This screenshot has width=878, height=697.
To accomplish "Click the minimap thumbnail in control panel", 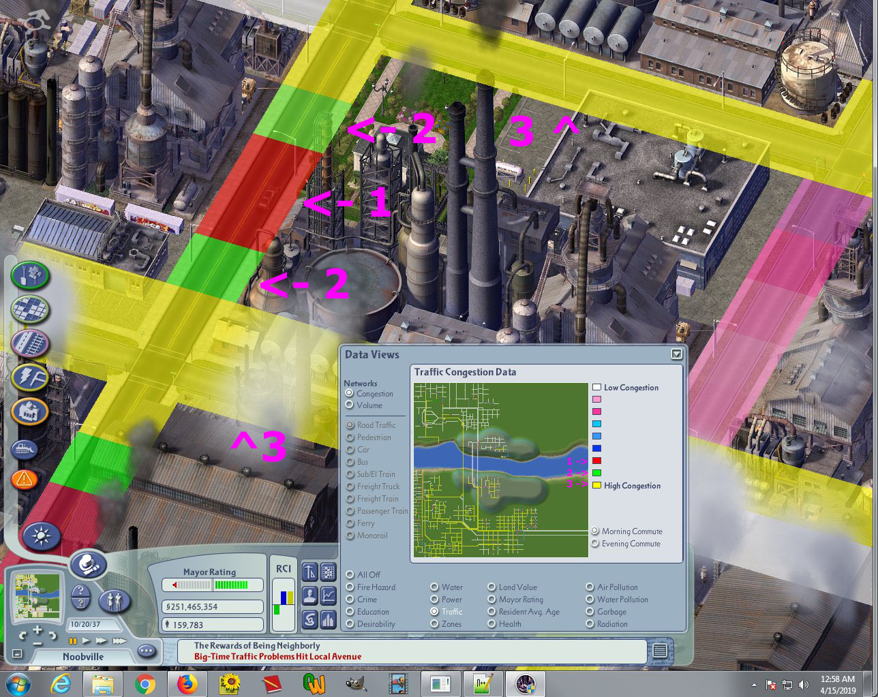I will tap(37, 596).
